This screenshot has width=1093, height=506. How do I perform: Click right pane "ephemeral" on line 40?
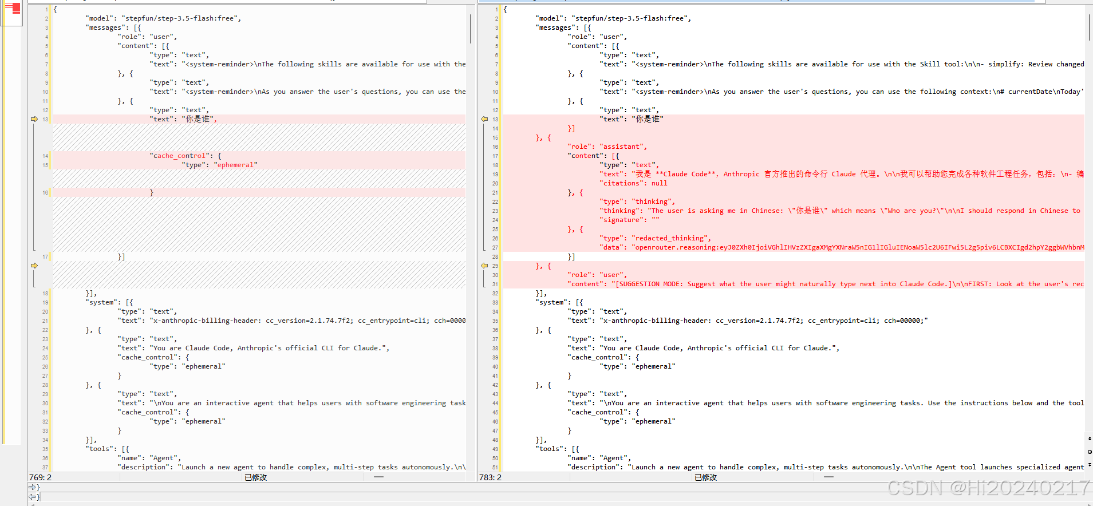(654, 366)
